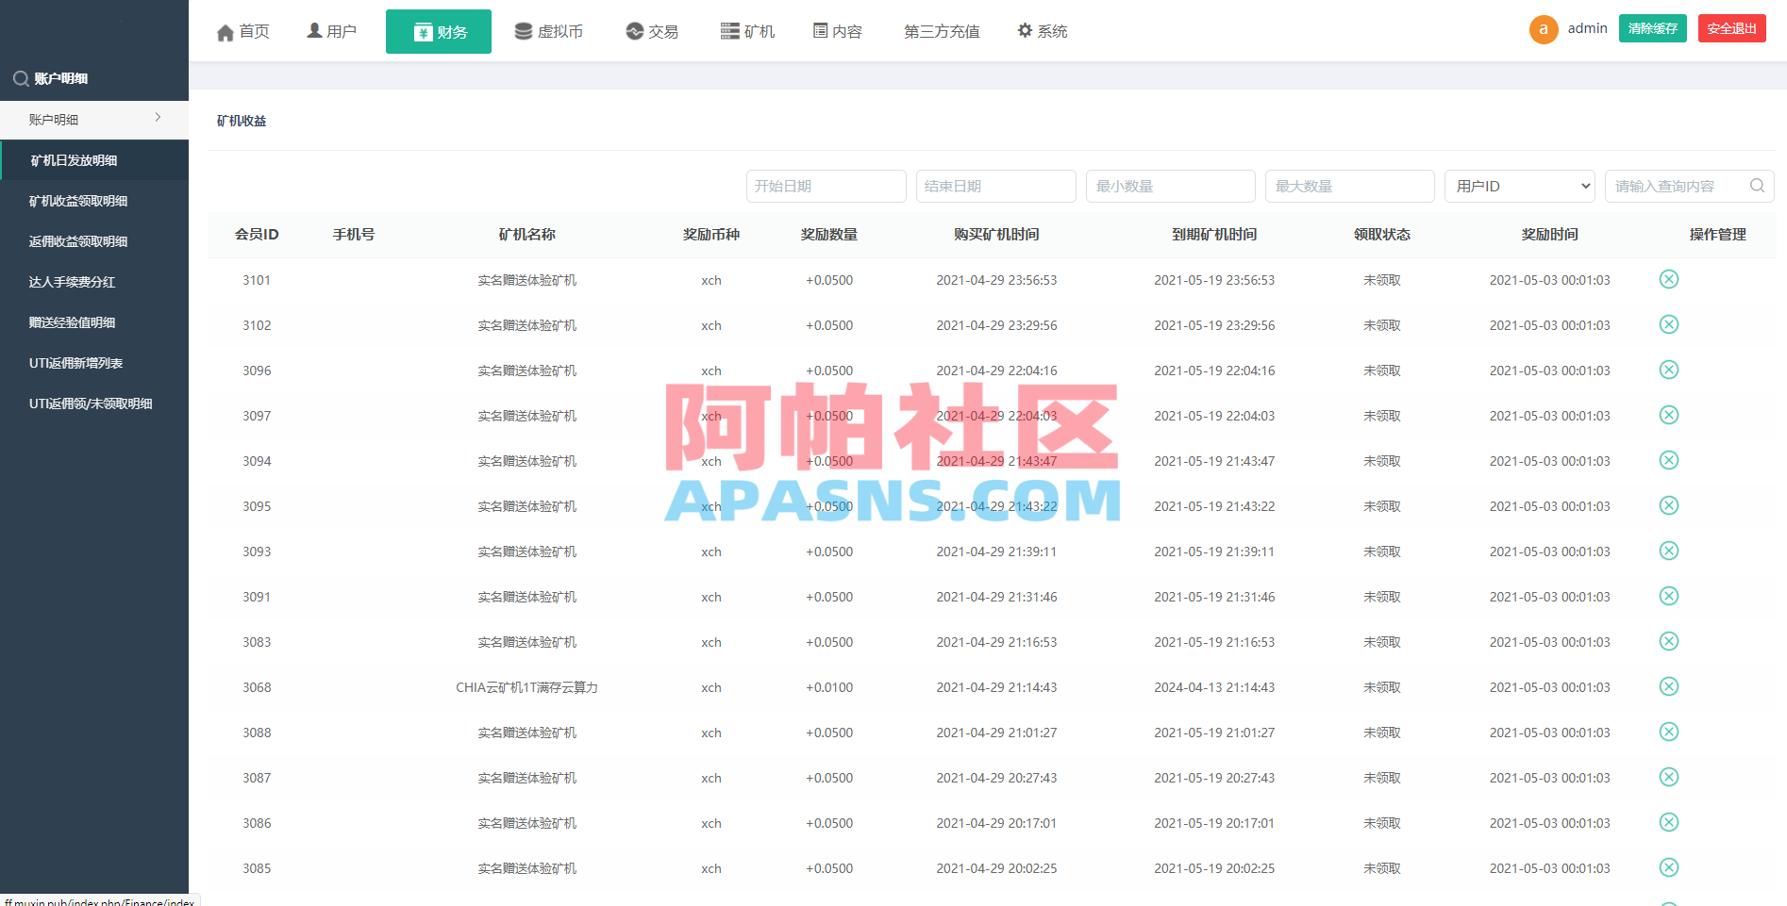Open the 矿机 mining machine icon

pyautogui.click(x=727, y=30)
